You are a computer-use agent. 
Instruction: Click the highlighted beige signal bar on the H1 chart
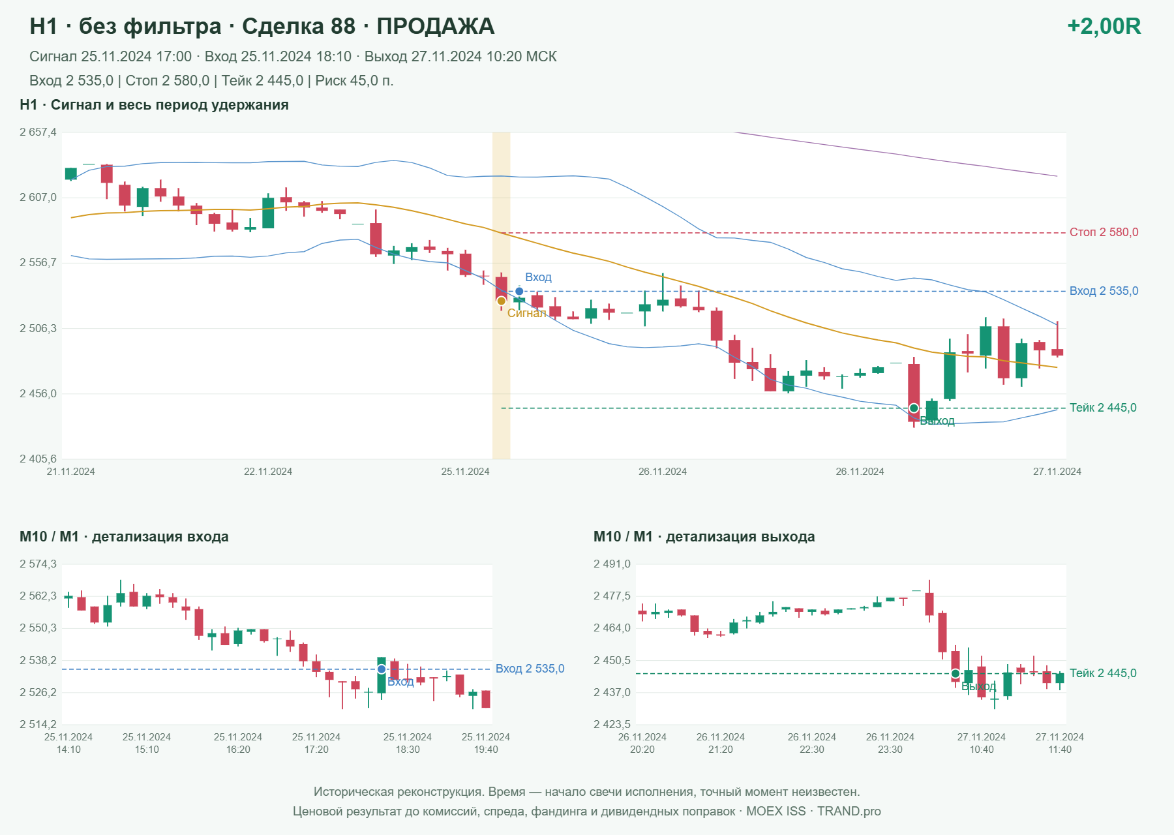(x=501, y=296)
